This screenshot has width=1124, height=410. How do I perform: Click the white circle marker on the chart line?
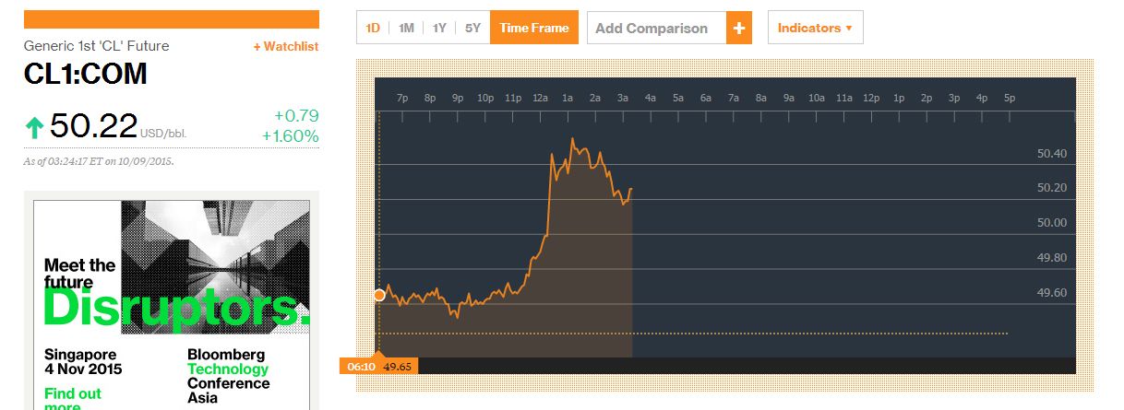point(379,295)
